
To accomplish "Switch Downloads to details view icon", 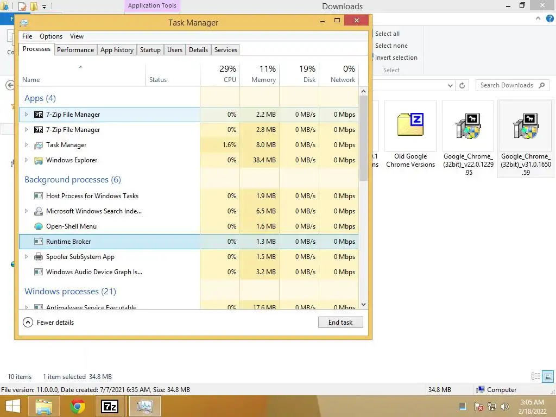I will (535, 376).
